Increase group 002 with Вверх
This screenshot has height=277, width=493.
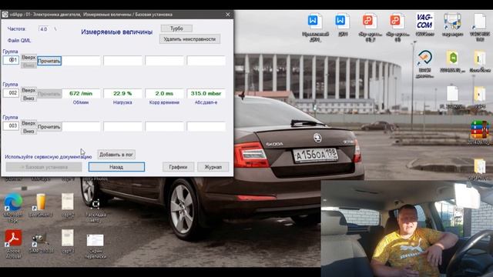[29, 91]
